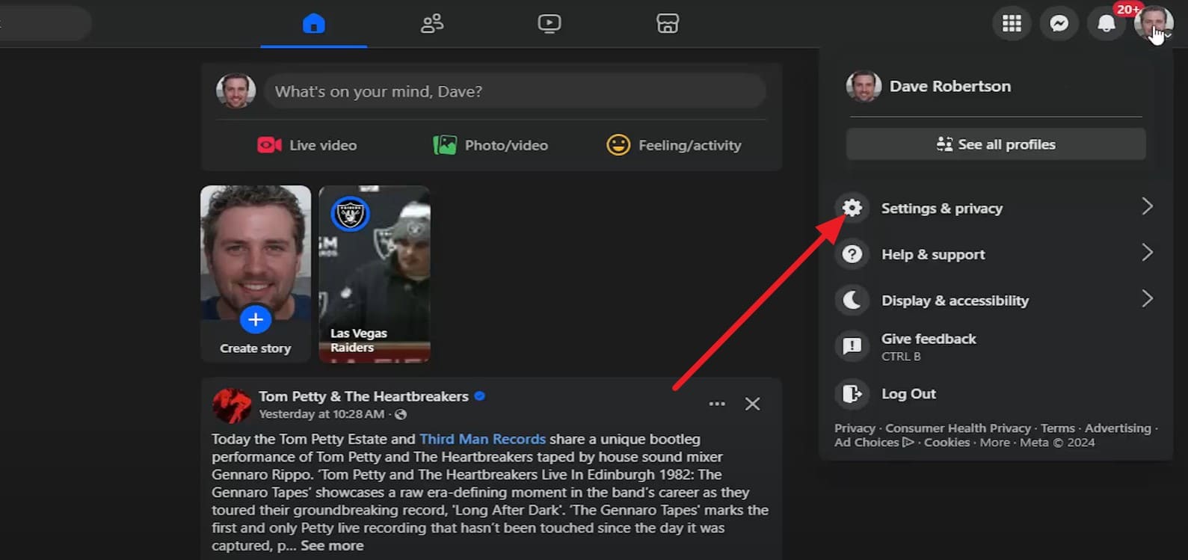The height and width of the screenshot is (560, 1188).
Task: Open the Terms footer link
Action: click(1057, 428)
